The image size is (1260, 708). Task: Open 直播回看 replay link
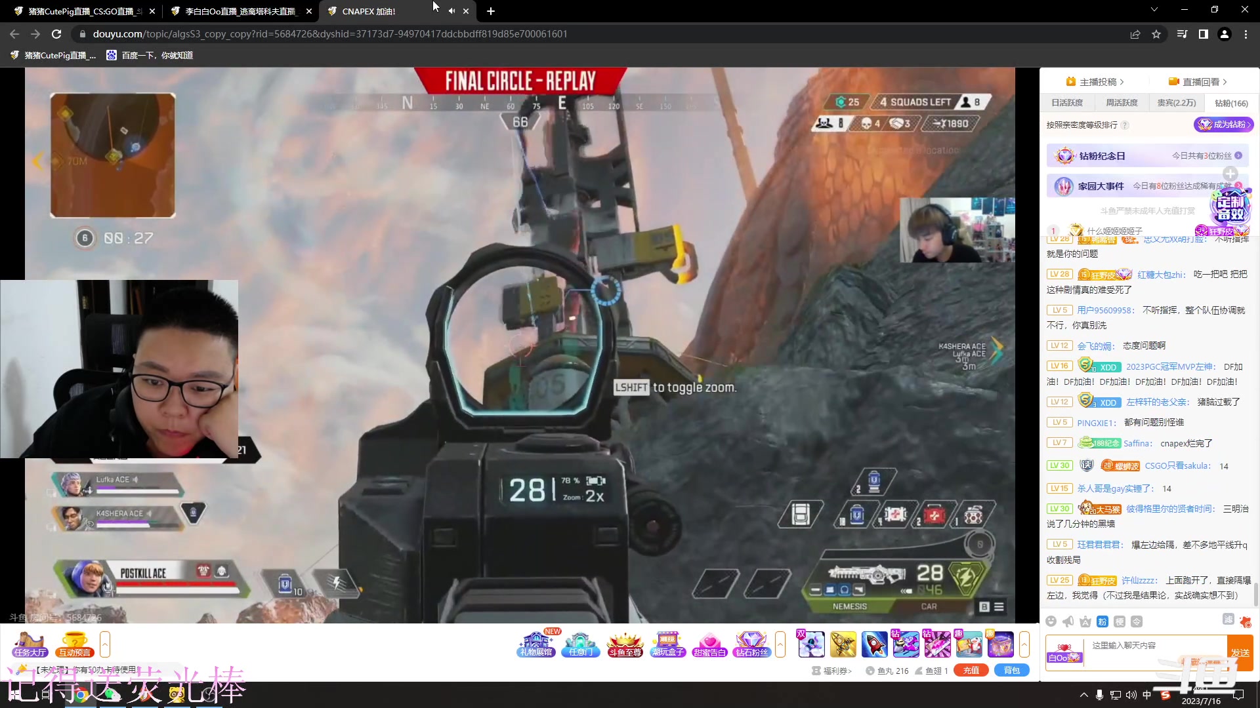[x=1198, y=82]
